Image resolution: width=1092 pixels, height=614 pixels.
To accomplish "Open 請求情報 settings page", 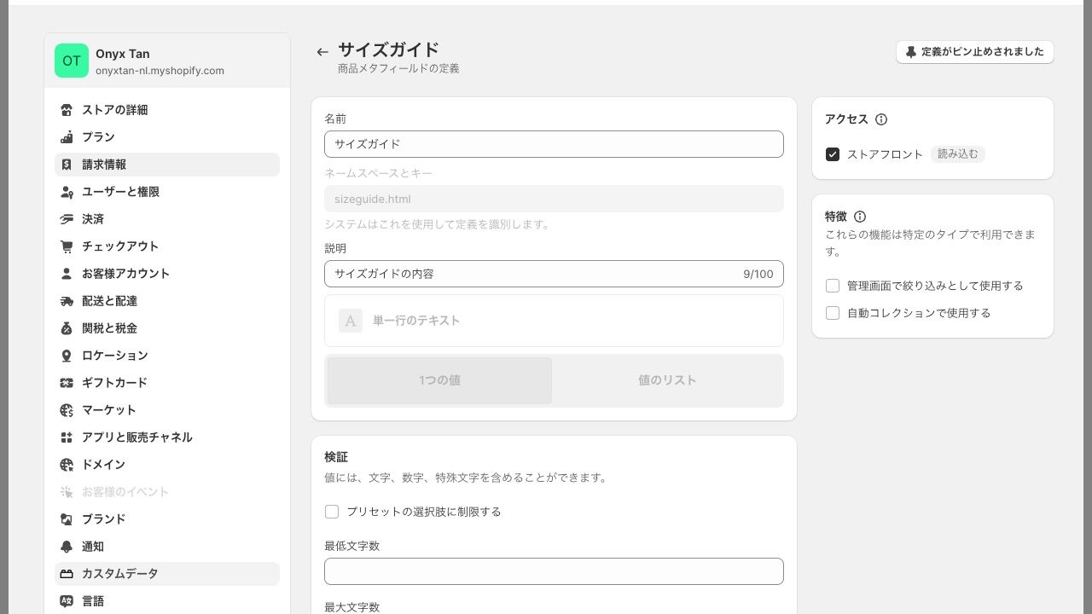I will (x=167, y=165).
